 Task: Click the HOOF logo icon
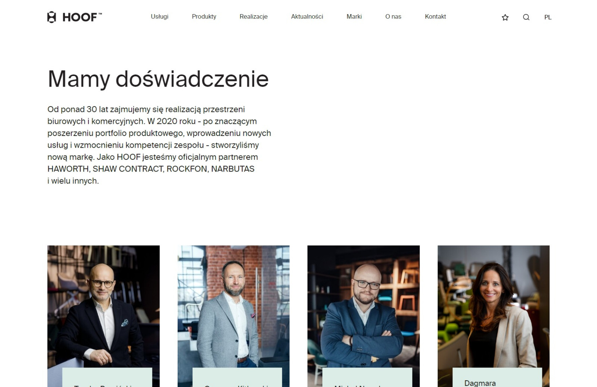(x=52, y=17)
